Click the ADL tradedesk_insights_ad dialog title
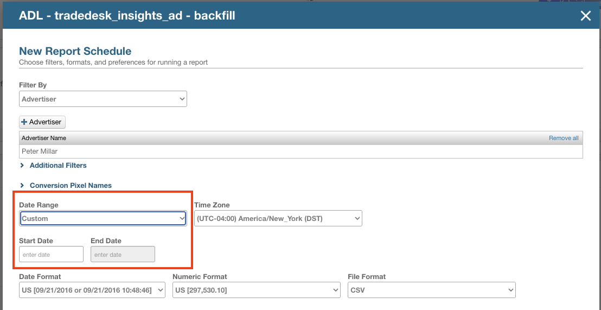The height and width of the screenshot is (310, 601). click(x=127, y=16)
